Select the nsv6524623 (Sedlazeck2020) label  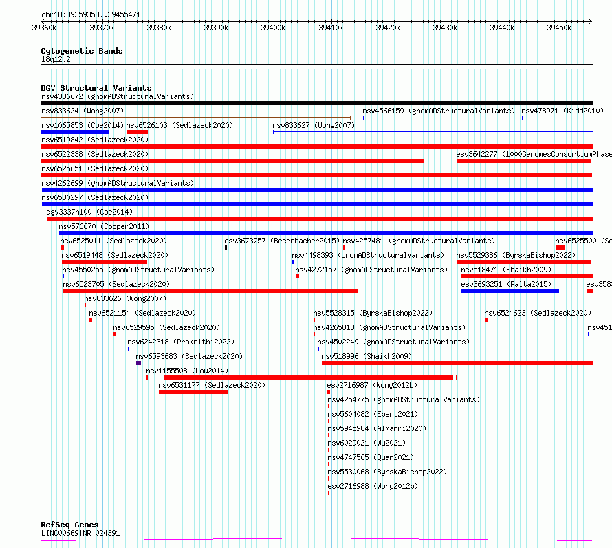point(538,313)
